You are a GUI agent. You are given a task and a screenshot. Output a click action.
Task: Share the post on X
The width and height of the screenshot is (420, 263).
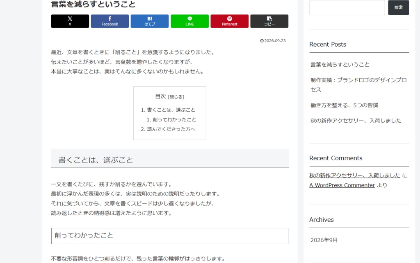[x=70, y=21]
